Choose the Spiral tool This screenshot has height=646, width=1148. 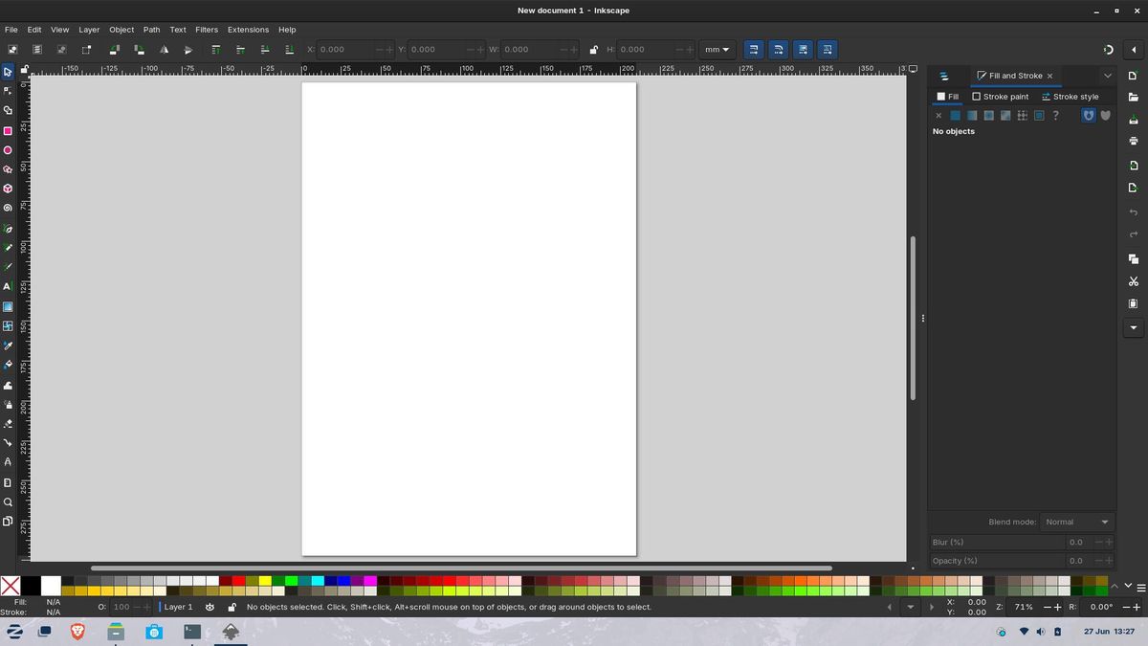(8, 208)
